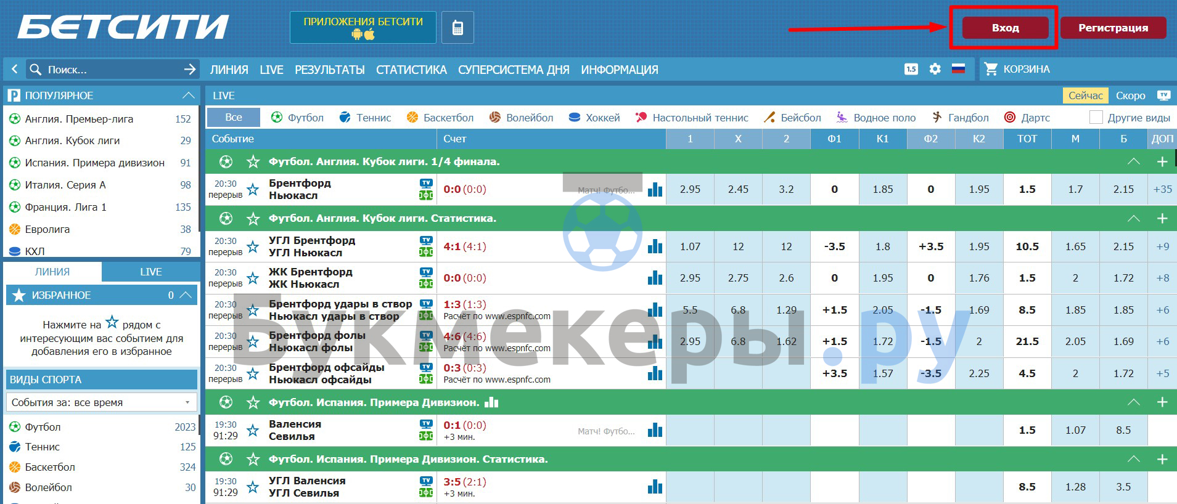The width and height of the screenshot is (1177, 504).
Task: Collapse Кубок лиги Статистика section
Action: pyautogui.click(x=1133, y=218)
